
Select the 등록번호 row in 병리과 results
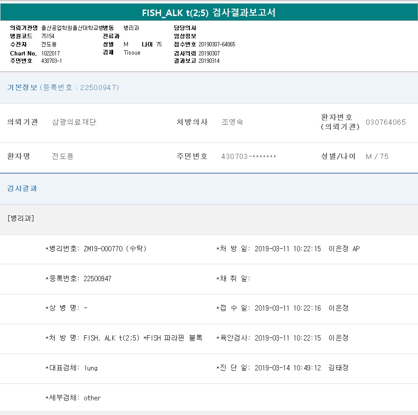click(78, 279)
